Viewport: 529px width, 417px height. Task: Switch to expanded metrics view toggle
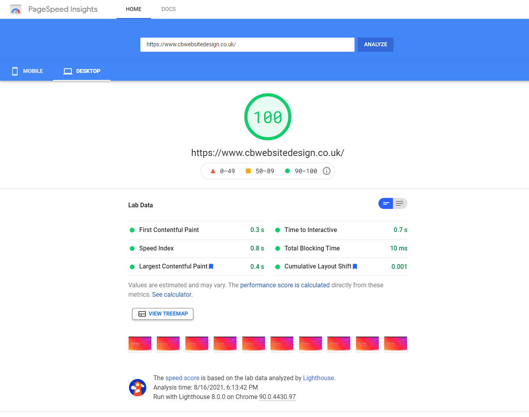[400, 203]
